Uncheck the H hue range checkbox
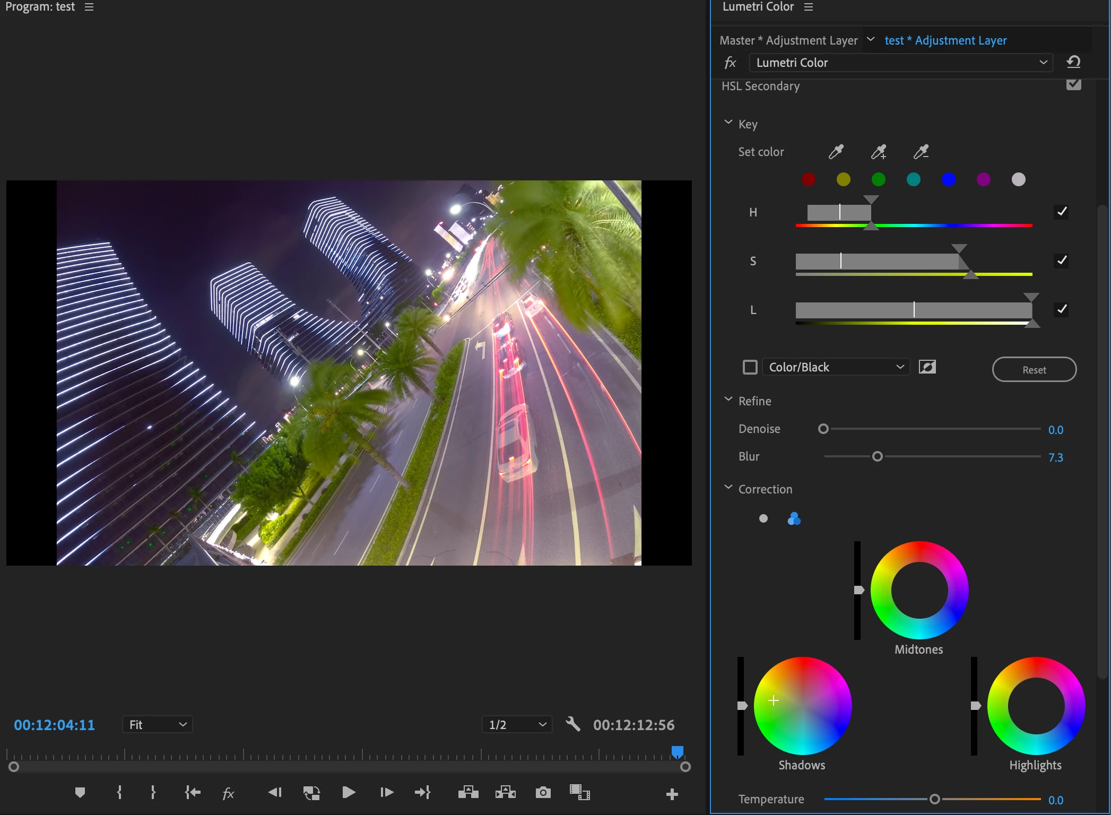 tap(1061, 212)
